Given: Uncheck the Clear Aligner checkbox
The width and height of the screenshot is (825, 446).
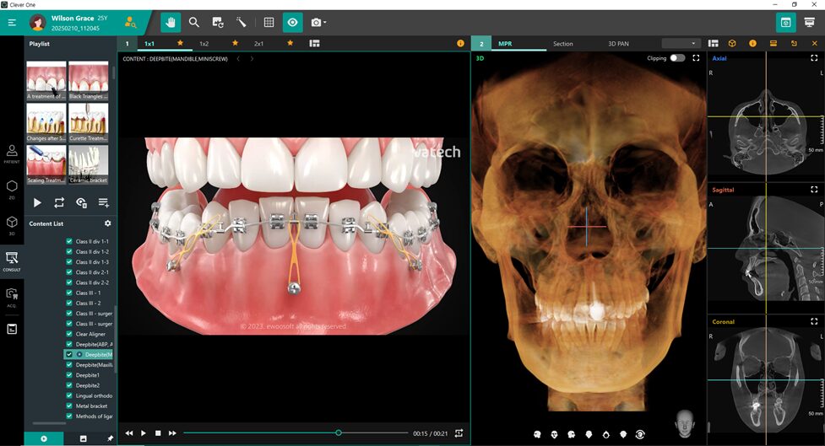Looking at the screenshot, I should click(x=70, y=334).
